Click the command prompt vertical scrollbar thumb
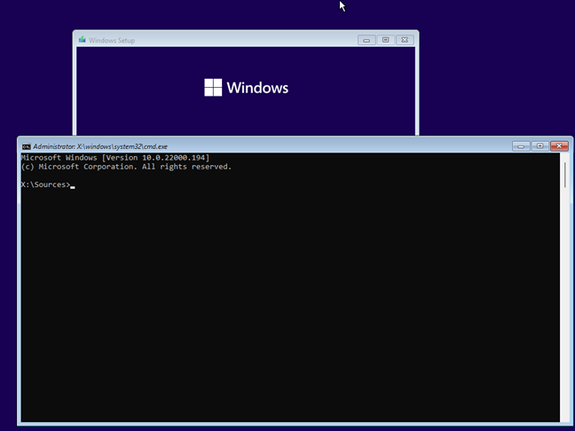 (x=565, y=176)
